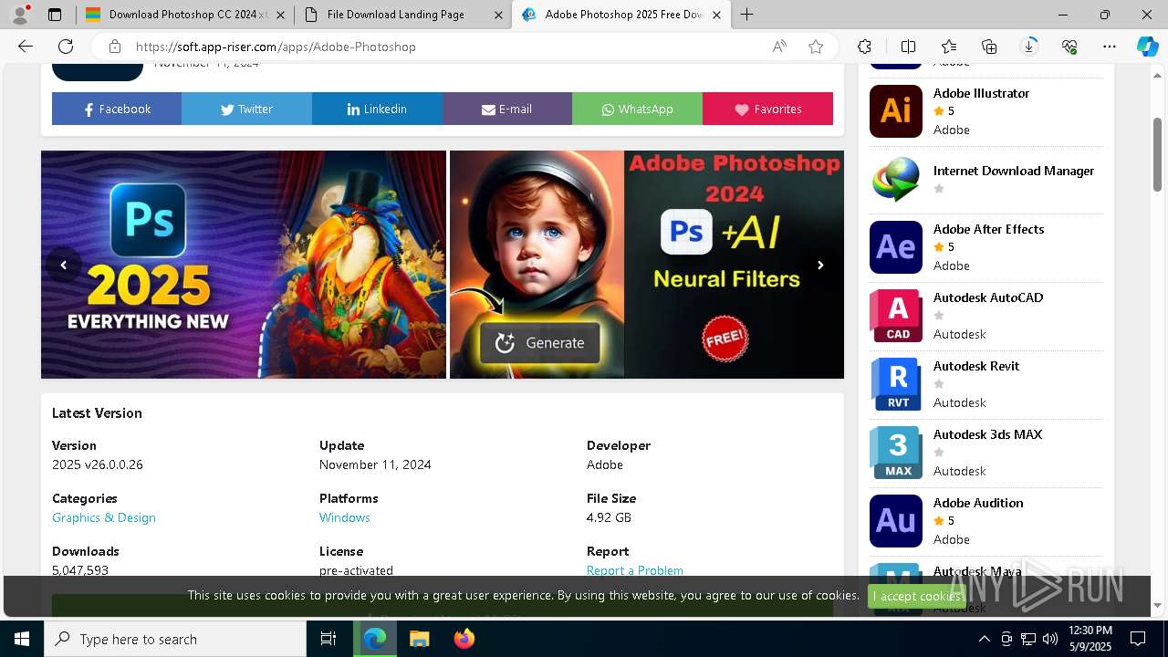Close the Adobe Photoshop 2025 tab
1168x657 pixels.
(716, 15)
